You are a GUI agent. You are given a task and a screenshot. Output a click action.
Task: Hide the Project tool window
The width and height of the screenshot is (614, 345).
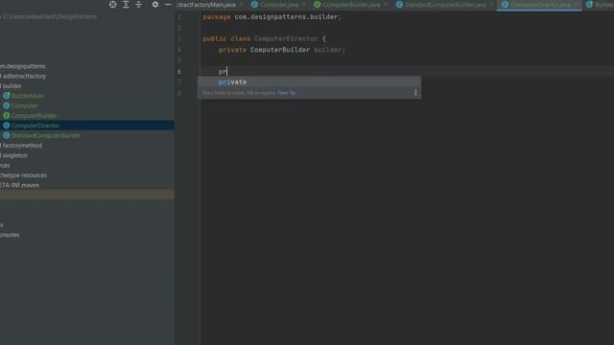point(168,5)
